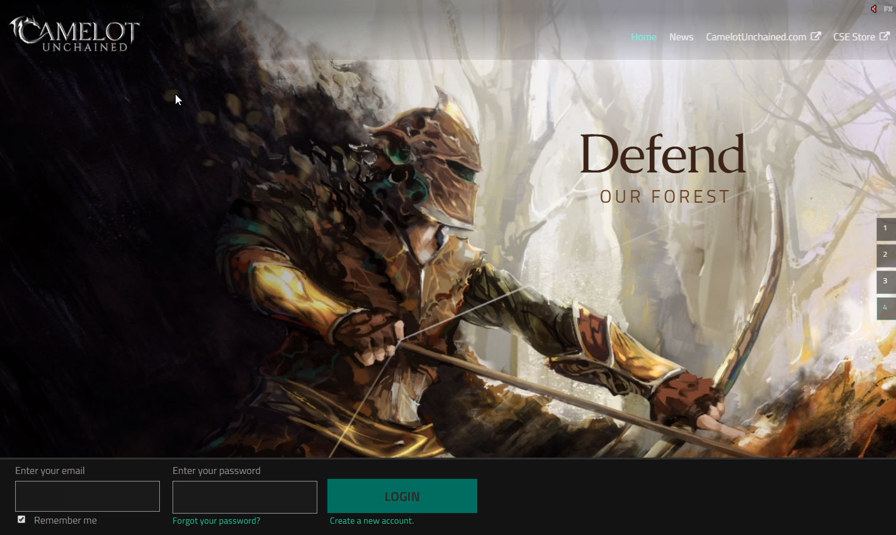The width and height of the screenshot is (896, 535).
Task: Uncheck the Remember me checkbox
Action: click(x=21, y=519)
